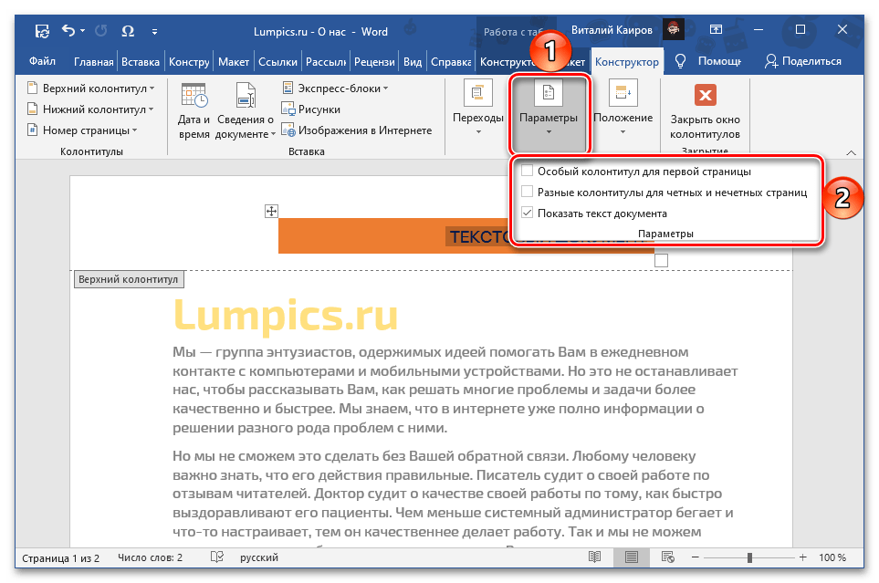Open ribbon display options icon

(x=716, y=29)
